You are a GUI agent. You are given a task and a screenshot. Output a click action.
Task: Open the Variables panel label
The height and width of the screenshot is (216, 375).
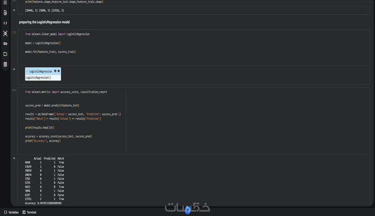tap(14, 212)
